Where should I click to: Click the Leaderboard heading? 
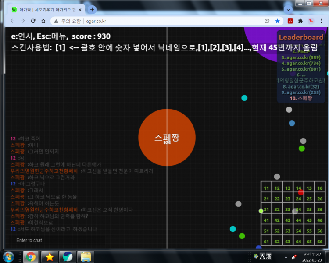pyautogui.click(x=301, y=37)
